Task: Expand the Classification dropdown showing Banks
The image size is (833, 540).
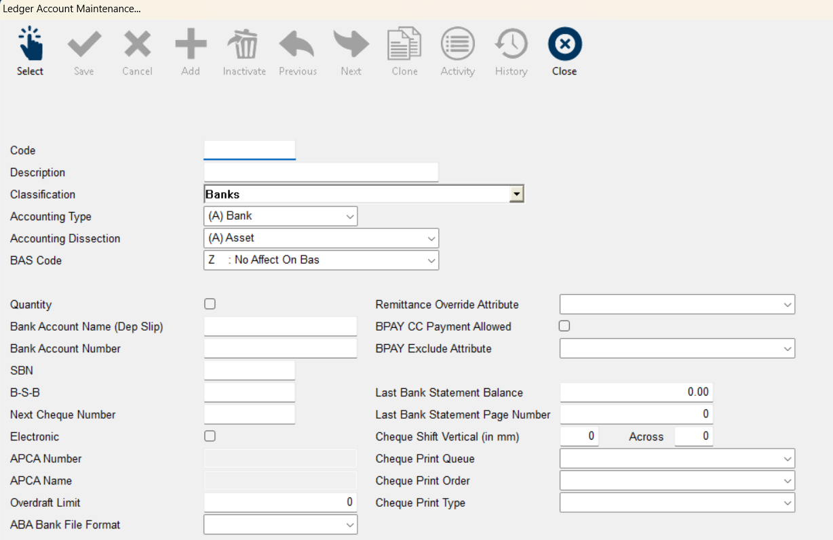Action: (x=517, y=194)
